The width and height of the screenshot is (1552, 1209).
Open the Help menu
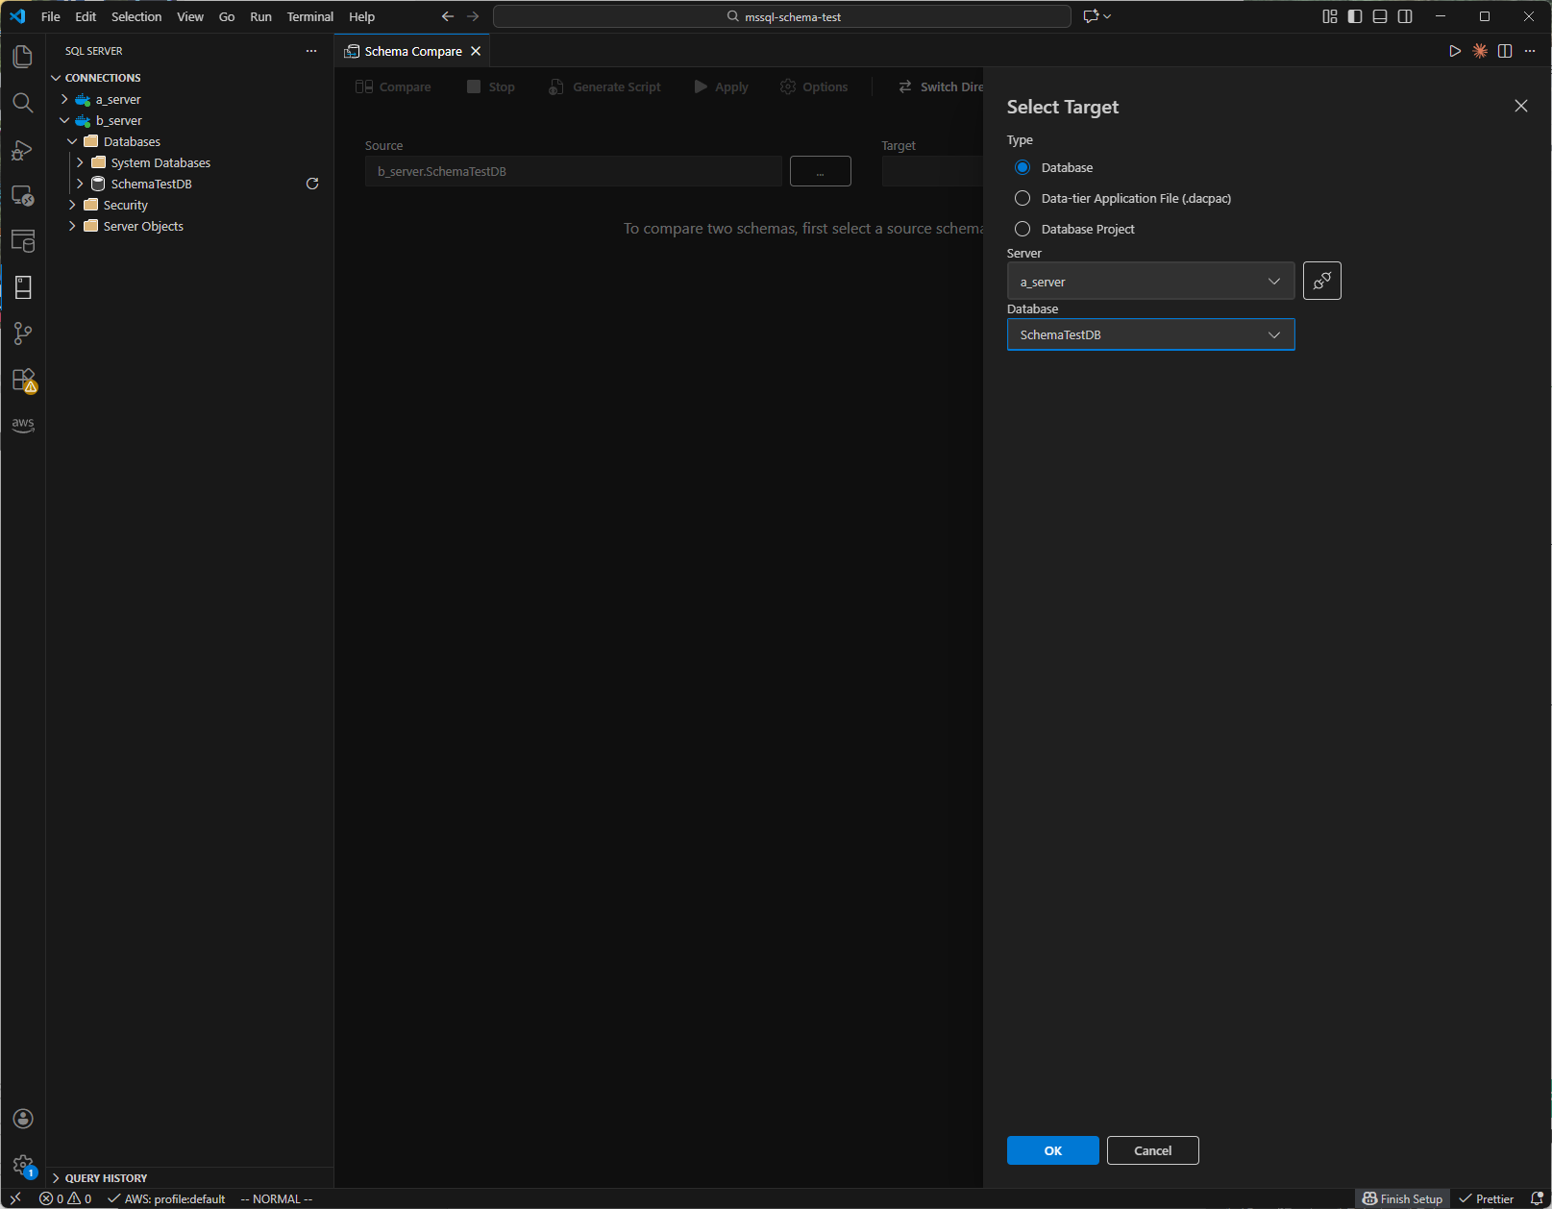[362, 16]
